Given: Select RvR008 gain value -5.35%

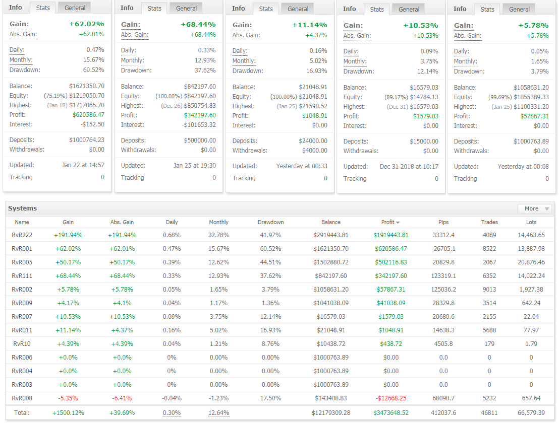Looking at the screenshot, I should pyautogui.click(x=68, y=398).
